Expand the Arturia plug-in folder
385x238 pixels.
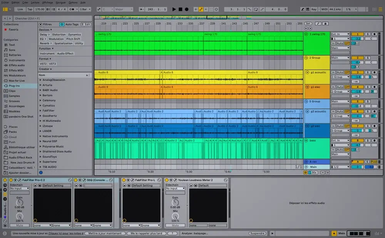point(40,85)
